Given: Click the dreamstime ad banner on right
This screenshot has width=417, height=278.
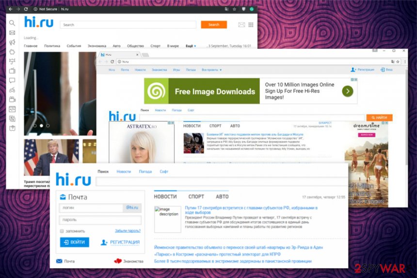Looking at the screenshot, I should point(366,164).
